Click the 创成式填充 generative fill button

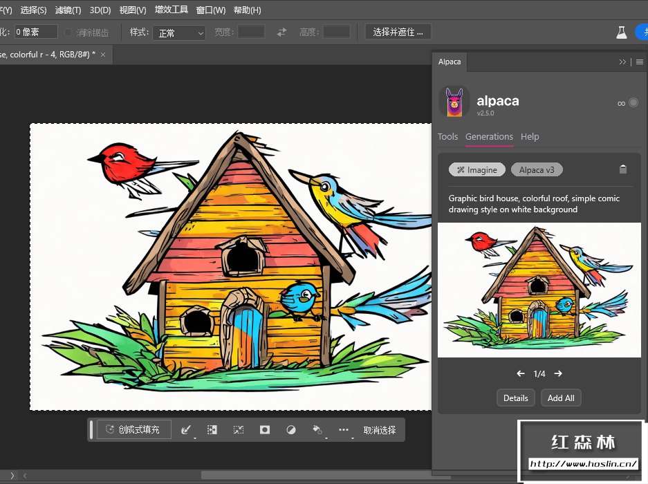[x=133, y=429]
